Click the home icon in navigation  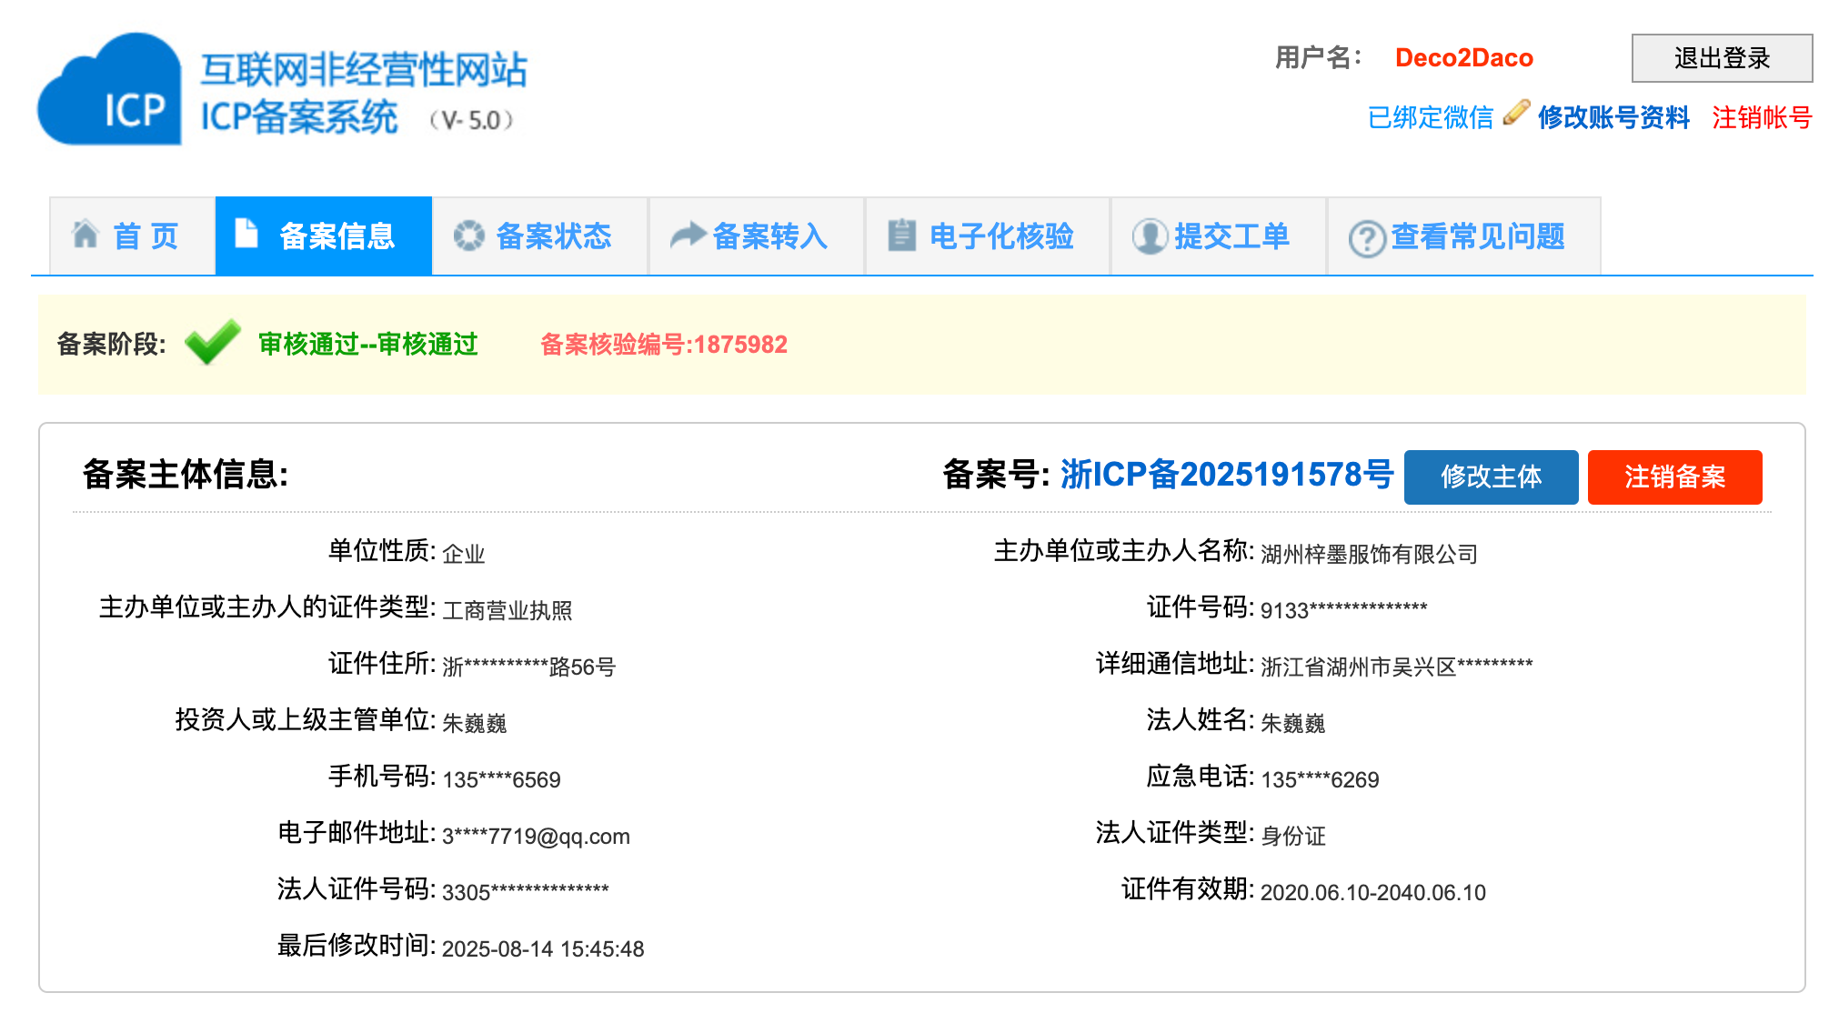(x=85, y=235)
